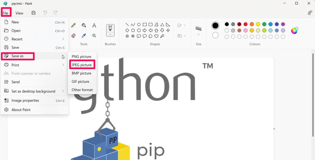Pick the purple colour swatch
Viewport: 315px width, 160px height.
[283, 24]
